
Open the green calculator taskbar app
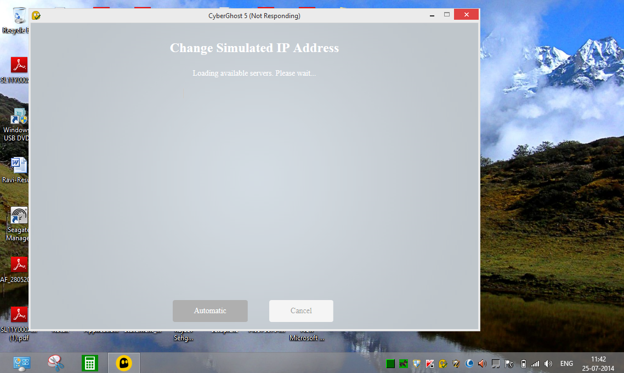[x=89, y=363]
